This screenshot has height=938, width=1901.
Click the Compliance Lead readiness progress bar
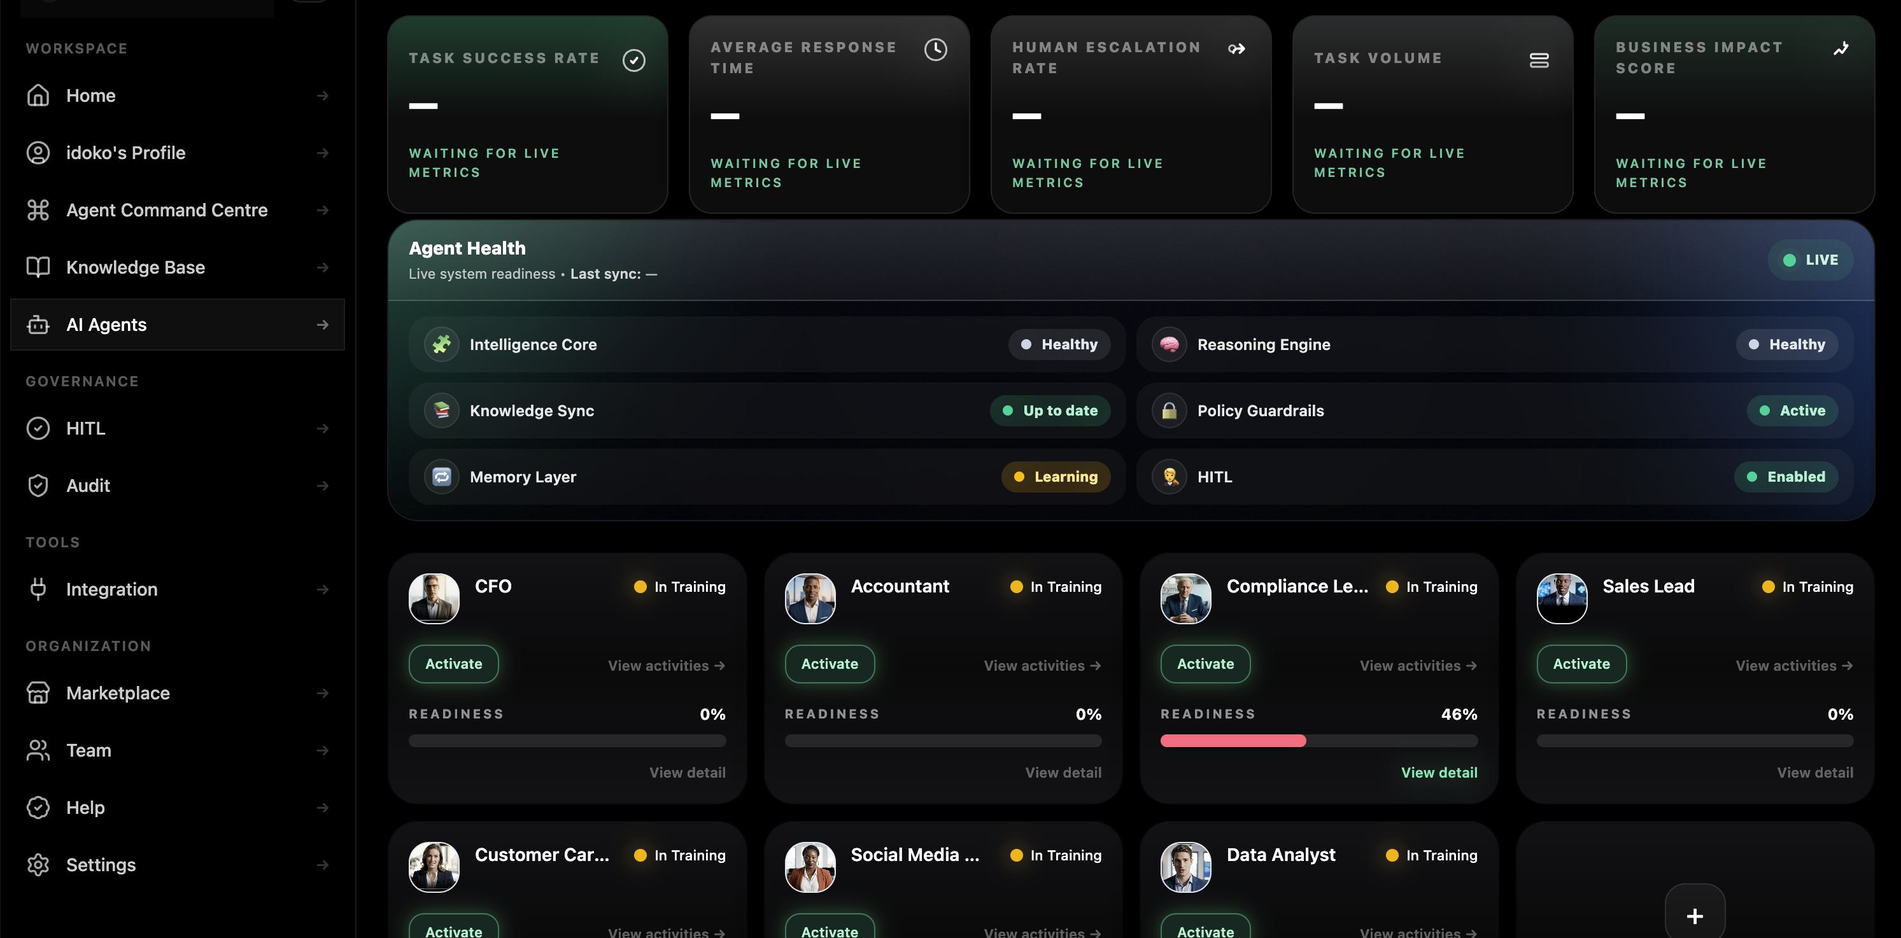pos(1318,740)
